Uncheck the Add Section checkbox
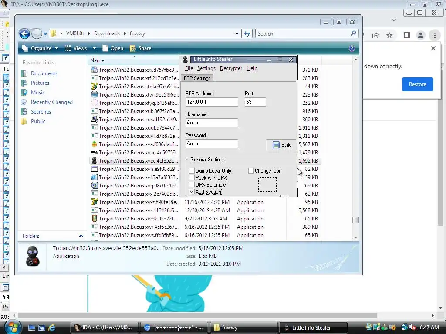446x334 pixels. (192, 192)
